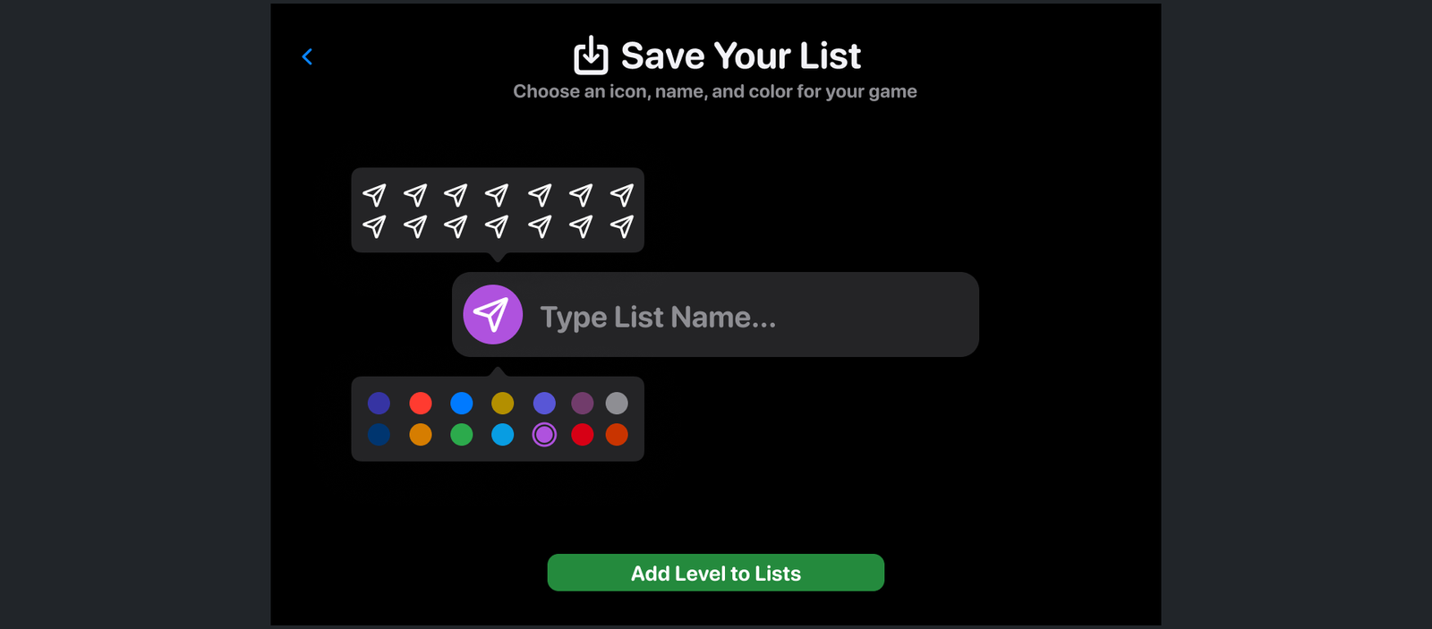The height and width of the screenshot is (629, 1432).
Task: Choose the plum purple swatch in top row
Action: 583,404
